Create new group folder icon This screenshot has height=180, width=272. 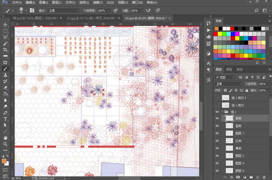(x=251, y=177)
